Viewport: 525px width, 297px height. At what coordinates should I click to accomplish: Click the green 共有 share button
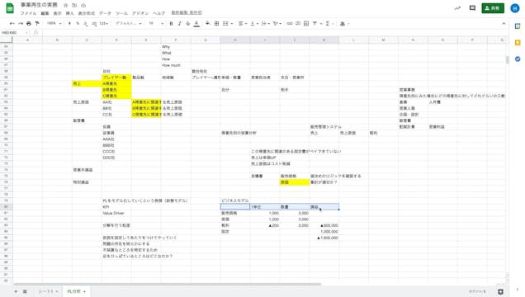[x=493, y=8]
